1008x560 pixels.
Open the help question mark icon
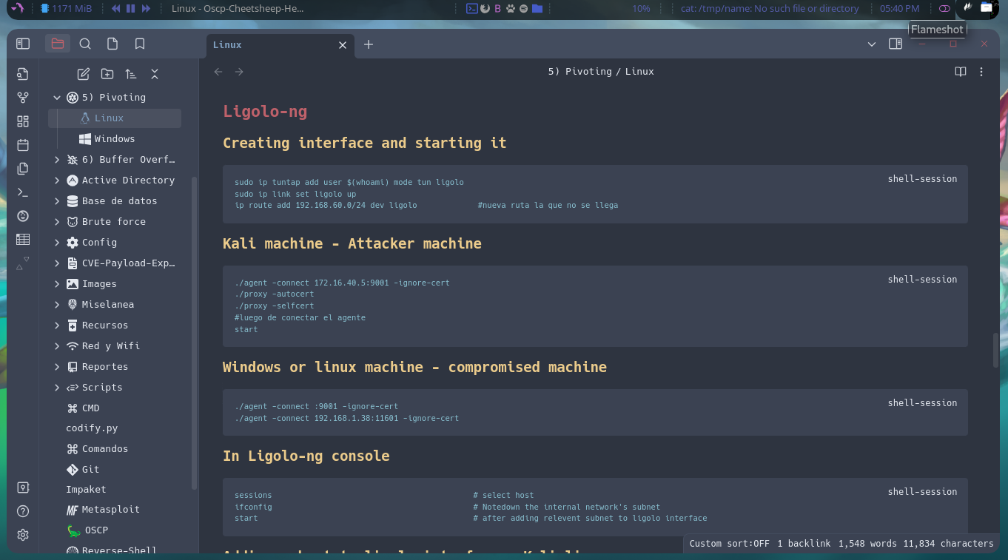(x=23, y=511)
